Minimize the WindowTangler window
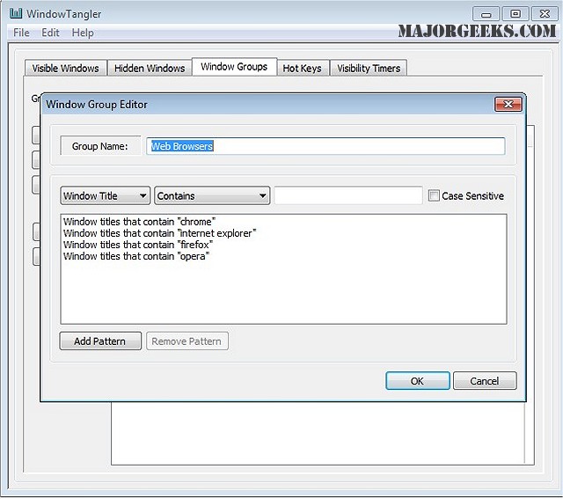 pos(486,14)
